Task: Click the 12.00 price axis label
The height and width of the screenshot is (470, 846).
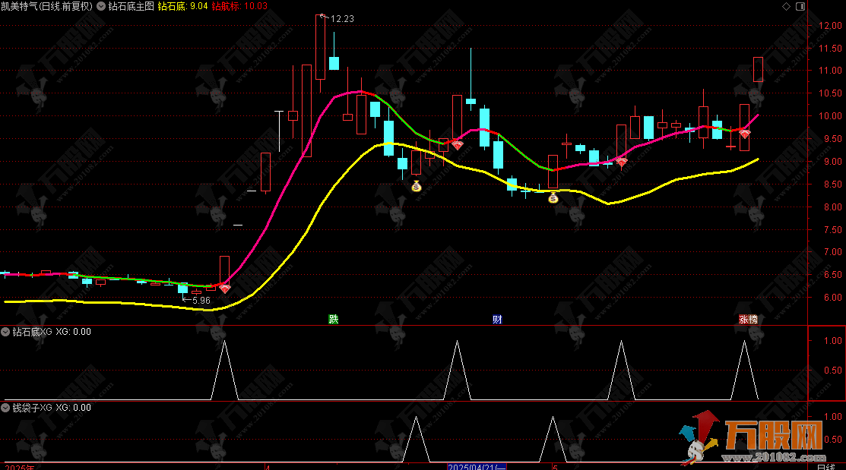Action: 830,25
